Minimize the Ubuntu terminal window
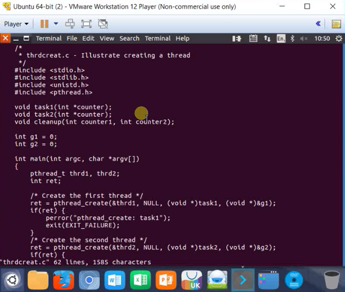Screen dimensions: 345x292 tap(16, 39)
